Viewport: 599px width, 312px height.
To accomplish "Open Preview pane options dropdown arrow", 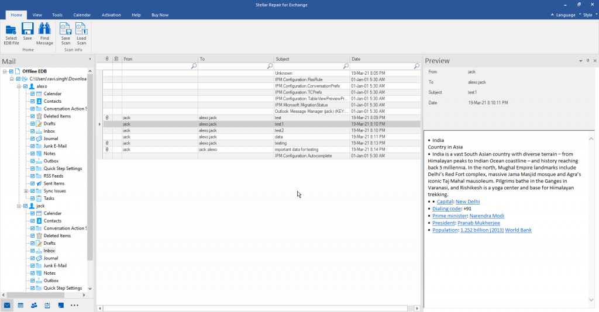I will coord(581,61).
